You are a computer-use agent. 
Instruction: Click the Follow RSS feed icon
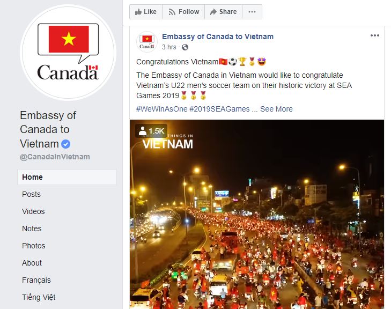coord(172,12)
